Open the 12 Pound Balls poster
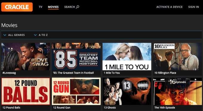The height and width of the screenshot is (111, 203). [25, 91]
